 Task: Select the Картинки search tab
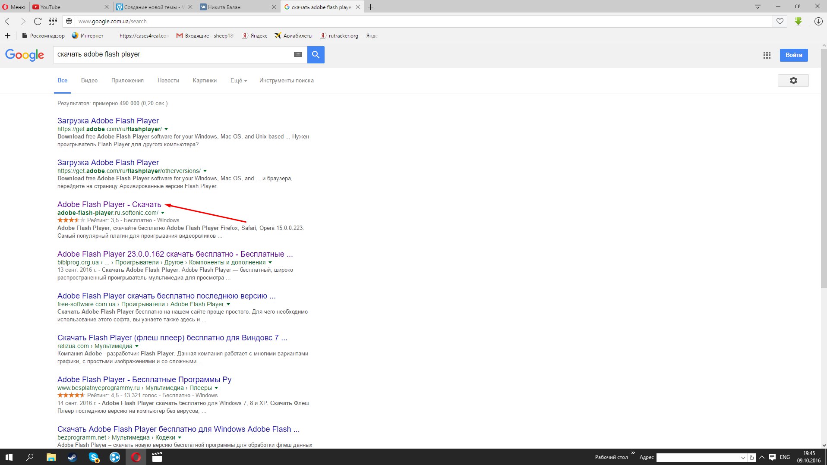point(205,80)
